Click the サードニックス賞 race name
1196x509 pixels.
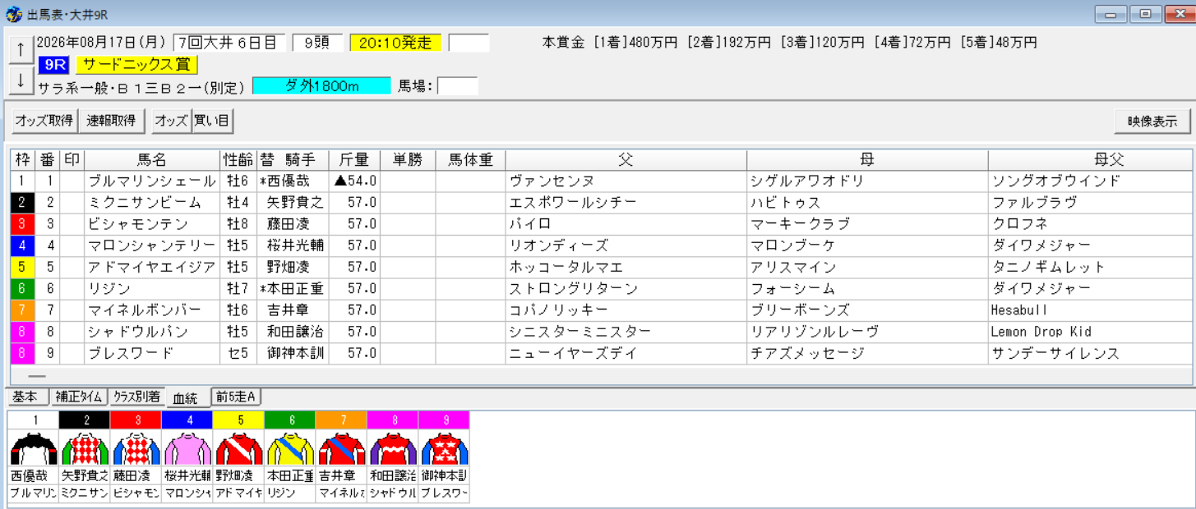pos(136,65)
